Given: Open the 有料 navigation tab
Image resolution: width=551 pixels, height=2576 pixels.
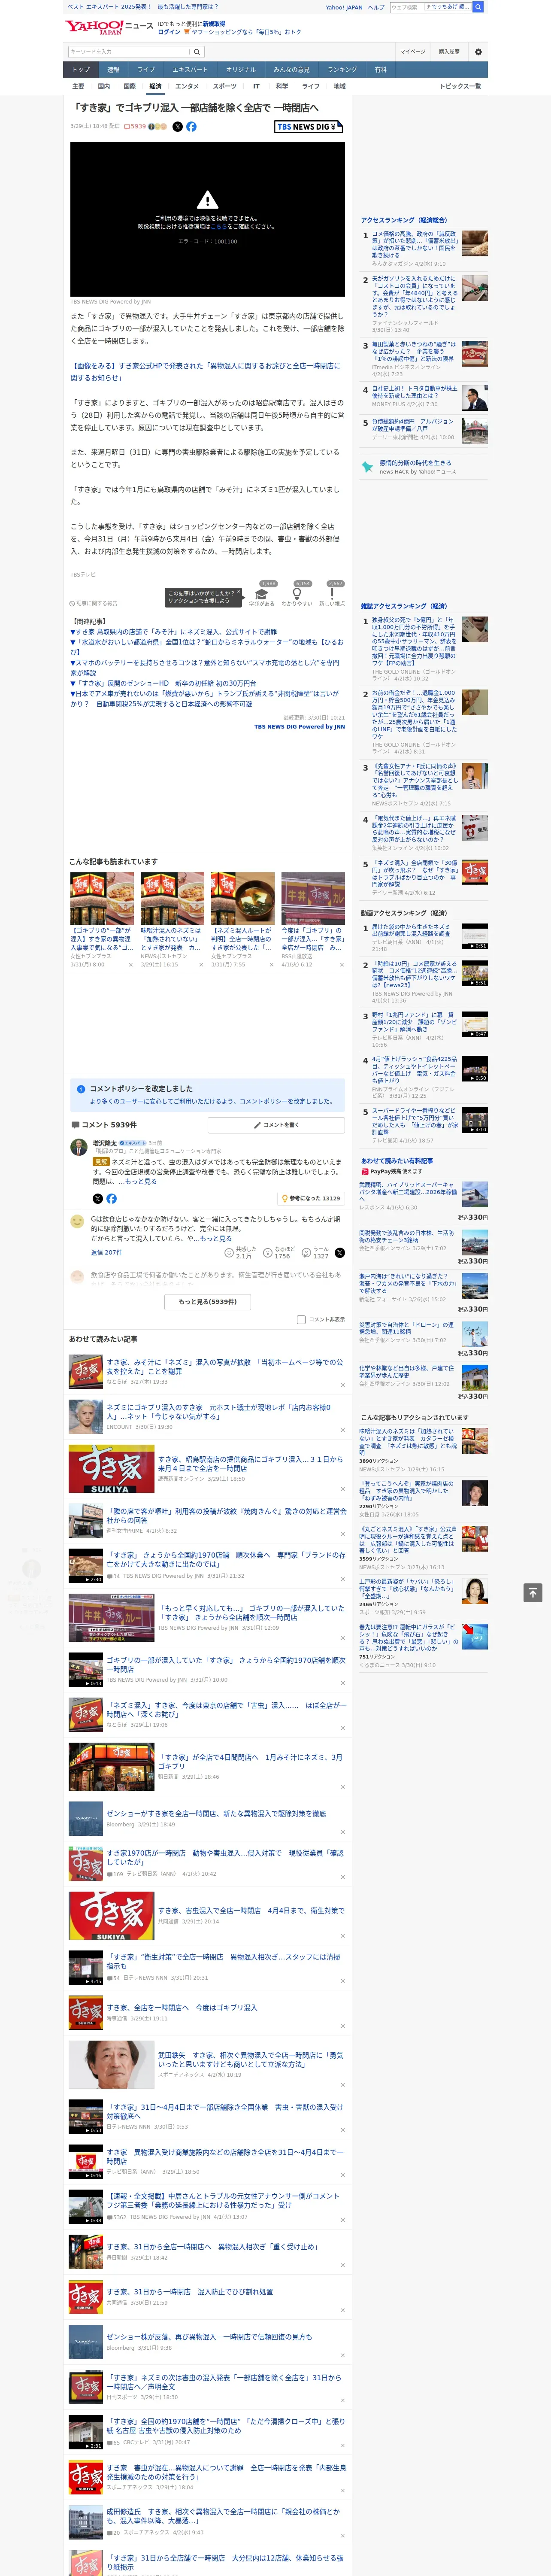Looking at the screenshot, I should pos(380,70).
